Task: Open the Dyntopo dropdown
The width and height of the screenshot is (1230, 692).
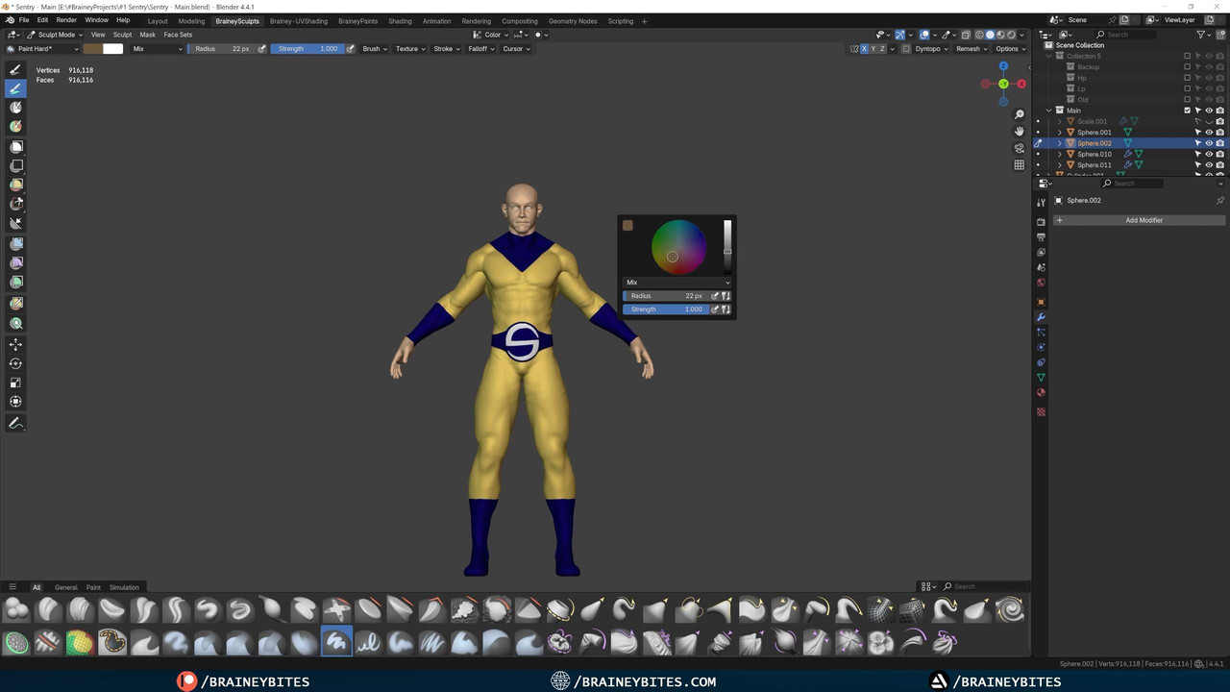Action: pos(931,49)
